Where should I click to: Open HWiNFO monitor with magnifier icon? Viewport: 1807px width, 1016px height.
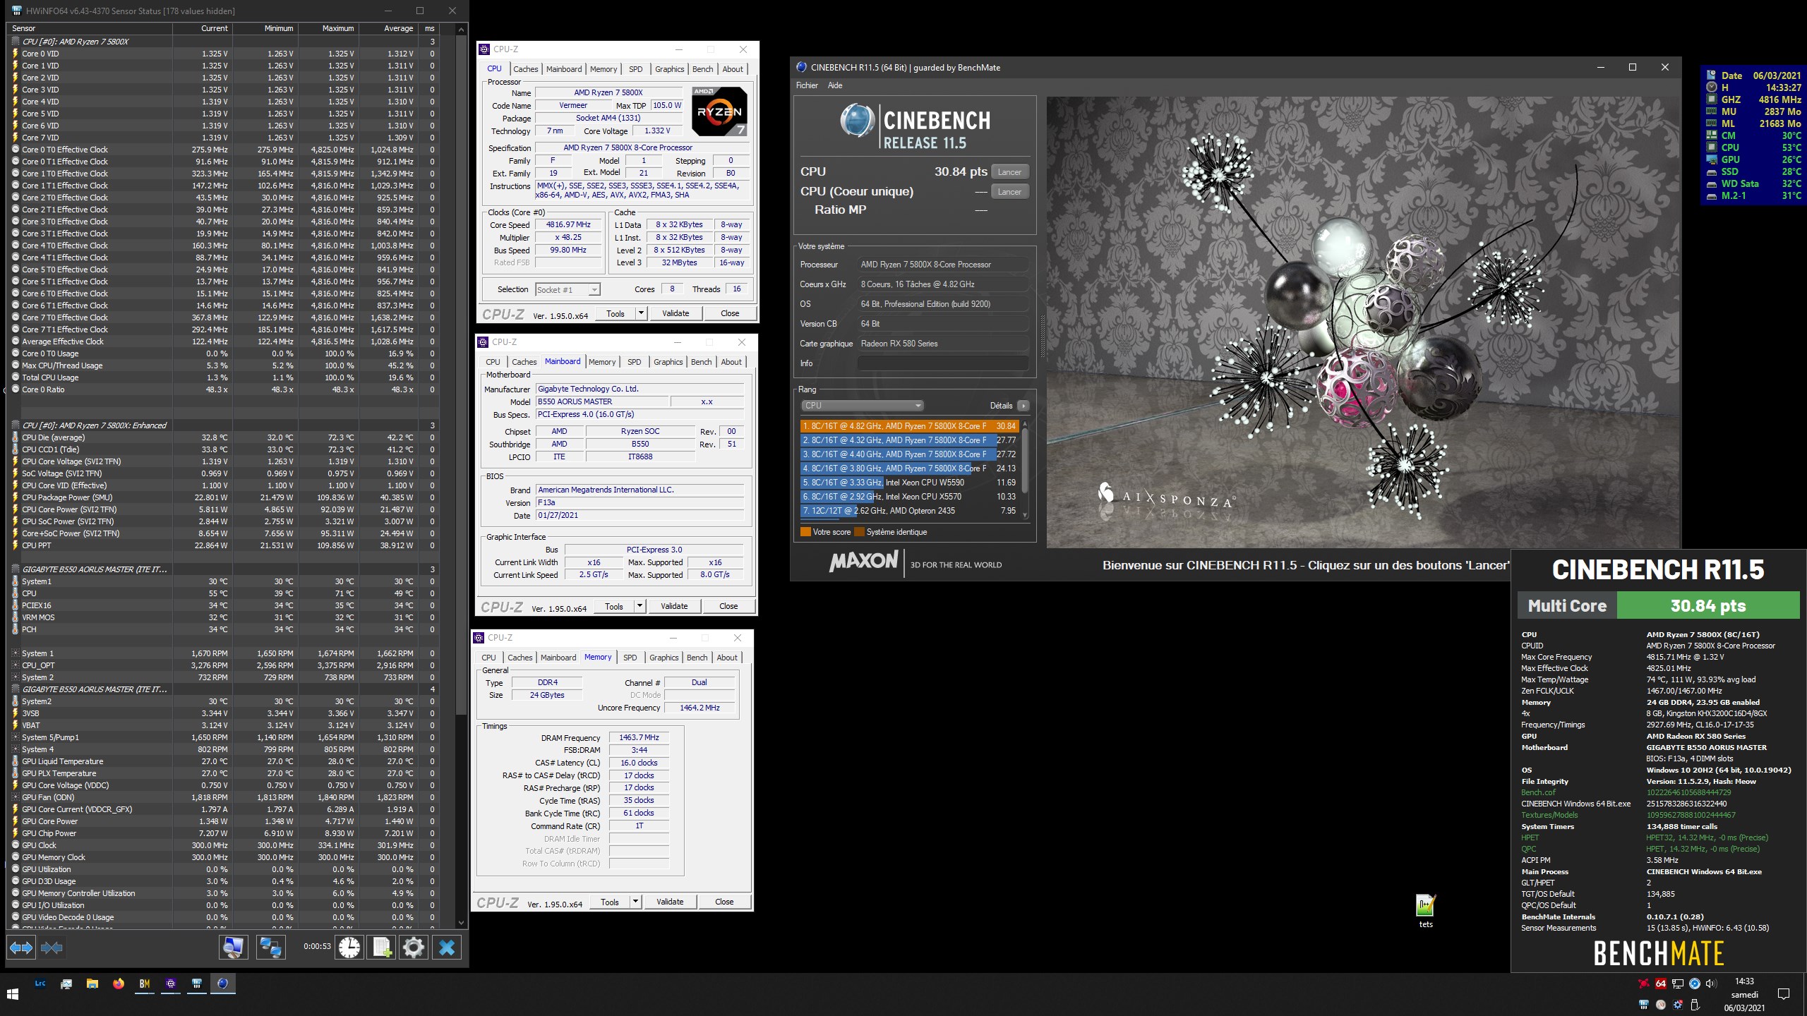click(233, 948)
